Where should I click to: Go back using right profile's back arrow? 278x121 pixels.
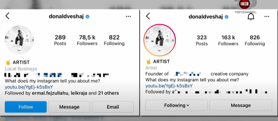(x=148, y=16)
